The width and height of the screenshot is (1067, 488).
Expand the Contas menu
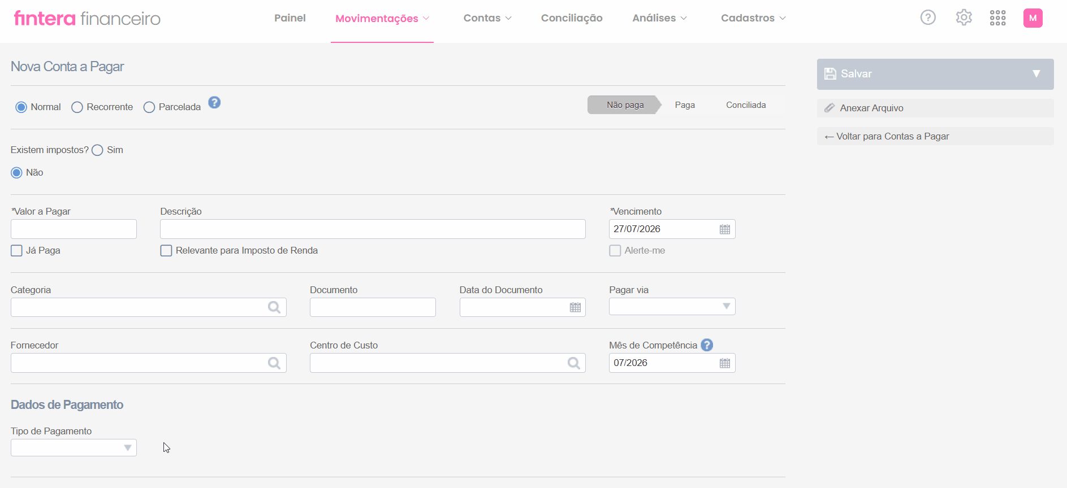pos(487,18)
